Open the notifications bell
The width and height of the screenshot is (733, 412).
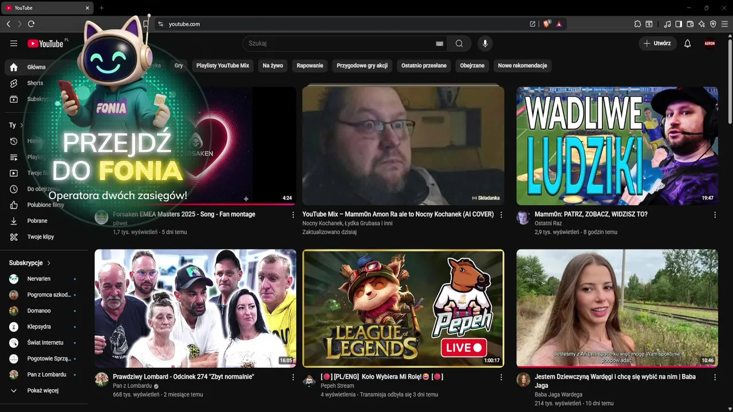click(688, 43)
